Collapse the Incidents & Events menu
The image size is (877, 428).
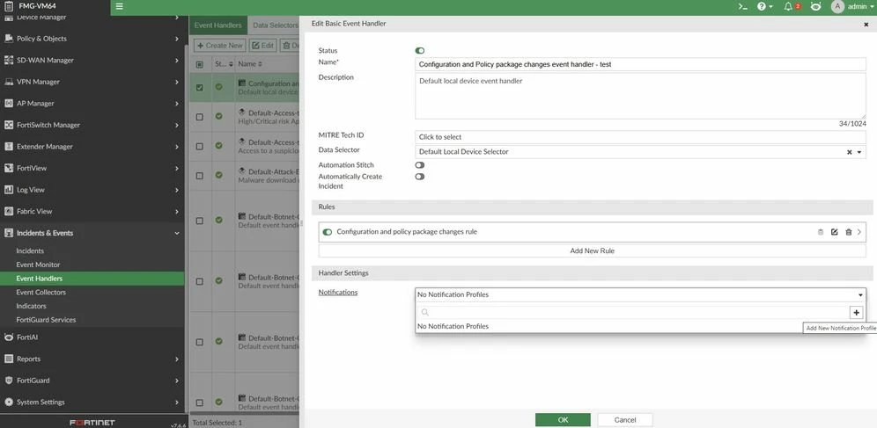click(x=177, y=233)
